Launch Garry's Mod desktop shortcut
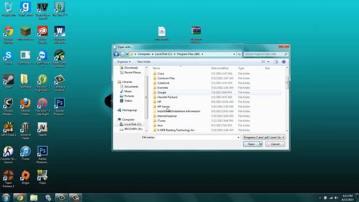The height and width of the screenshot is (202, 359). coord(25,9)
